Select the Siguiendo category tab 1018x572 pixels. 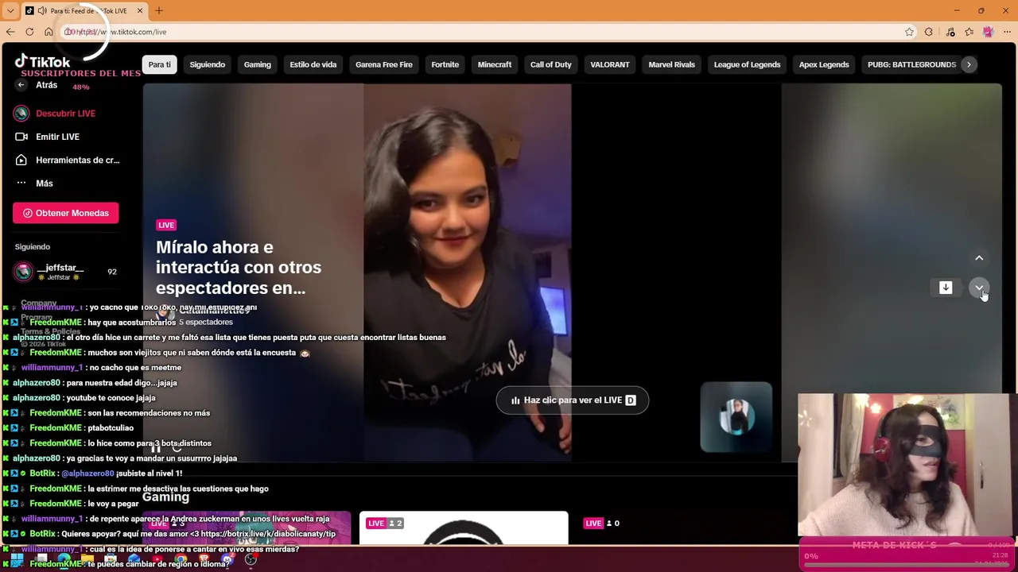coord(207,64)
